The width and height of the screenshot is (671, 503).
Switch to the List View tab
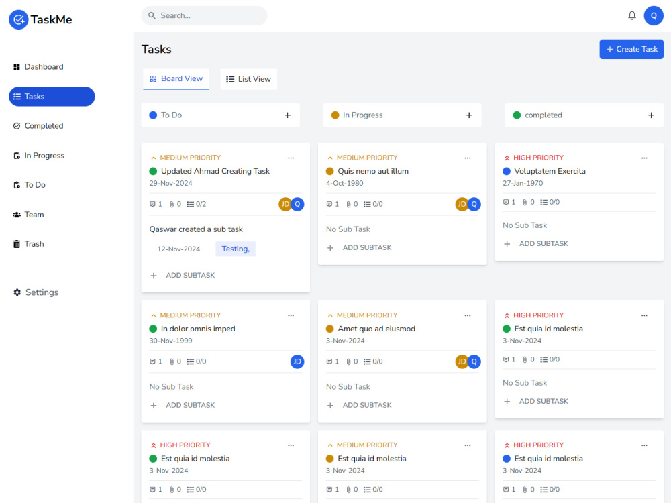[x=248, y=78]
